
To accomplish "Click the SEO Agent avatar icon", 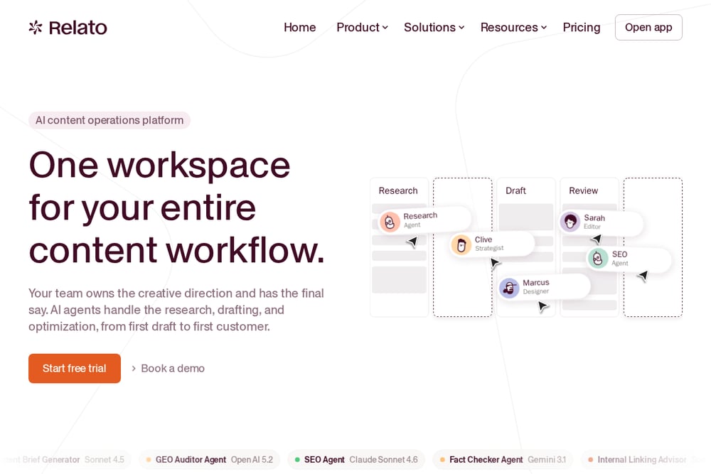I will tap(598, 258).
